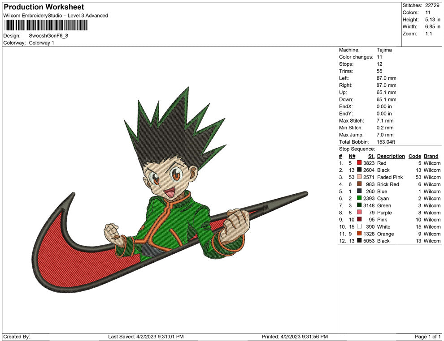Select the Cyan thread color swatch
444x341 pixels.
pyautogui.click(x=359, y=198)
